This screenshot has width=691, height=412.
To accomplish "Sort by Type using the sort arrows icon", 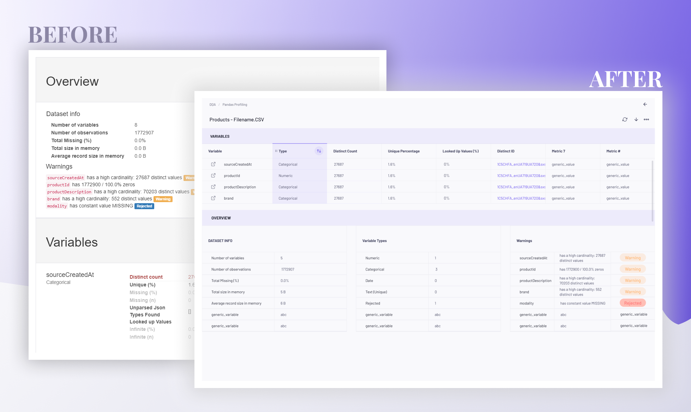I will point(319,151).
